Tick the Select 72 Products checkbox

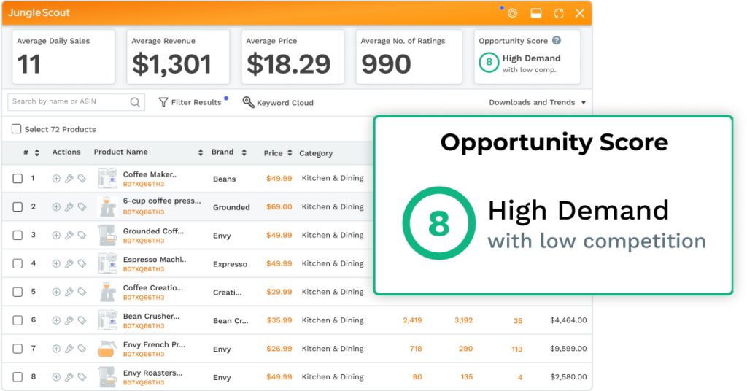pos(16,129)
